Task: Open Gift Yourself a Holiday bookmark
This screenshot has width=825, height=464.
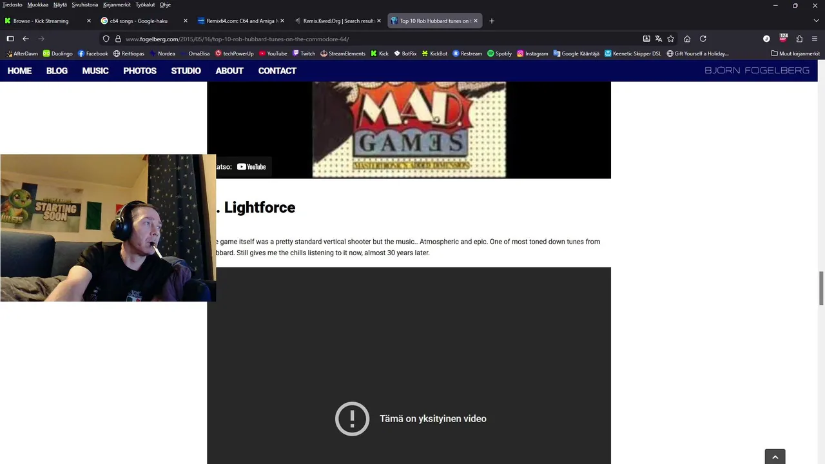Action: click(697, 53)
